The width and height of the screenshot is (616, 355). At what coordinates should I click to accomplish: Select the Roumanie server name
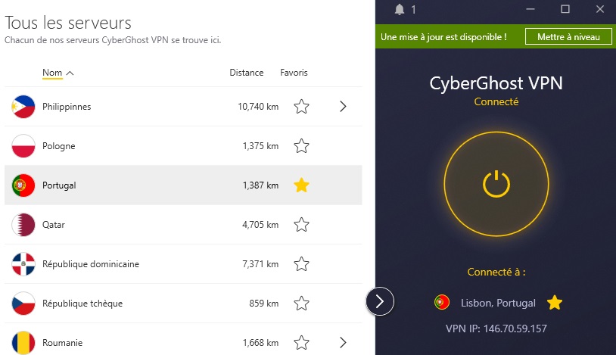[63, 343]
